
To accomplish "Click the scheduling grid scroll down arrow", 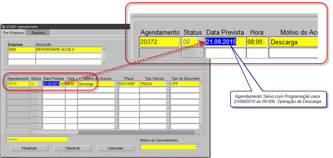I will 201,126.
